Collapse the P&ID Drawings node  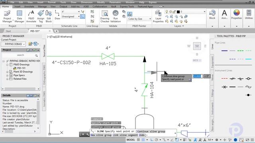[x=7, y=65]
